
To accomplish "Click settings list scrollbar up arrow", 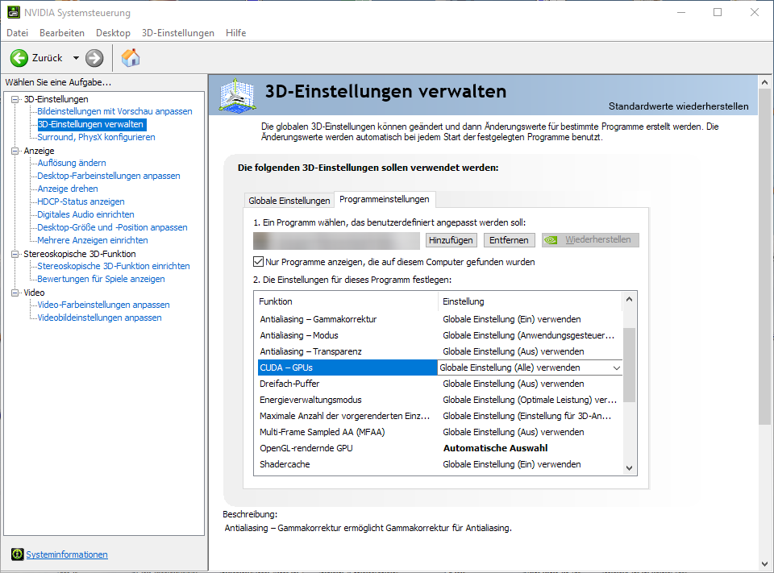I will point(629,299).
